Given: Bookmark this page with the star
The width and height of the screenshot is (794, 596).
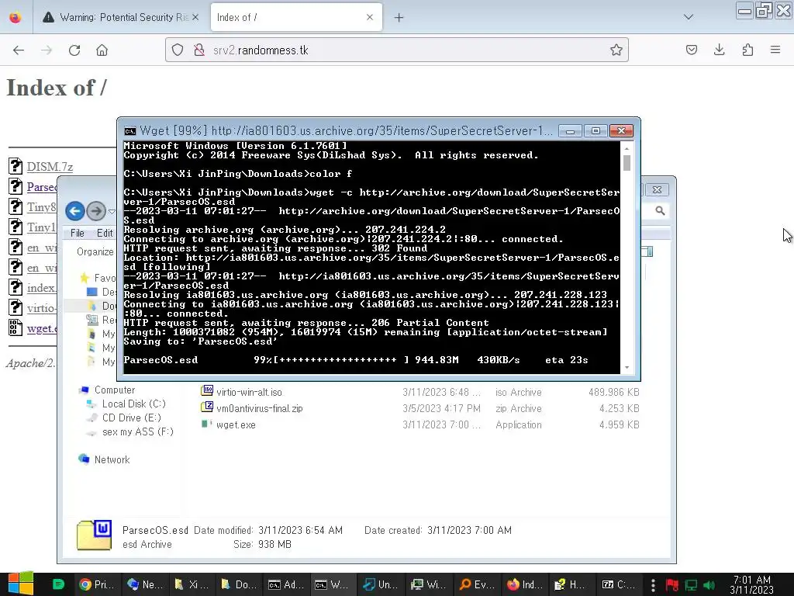Looking at the screenshot, I should (616, 50).
